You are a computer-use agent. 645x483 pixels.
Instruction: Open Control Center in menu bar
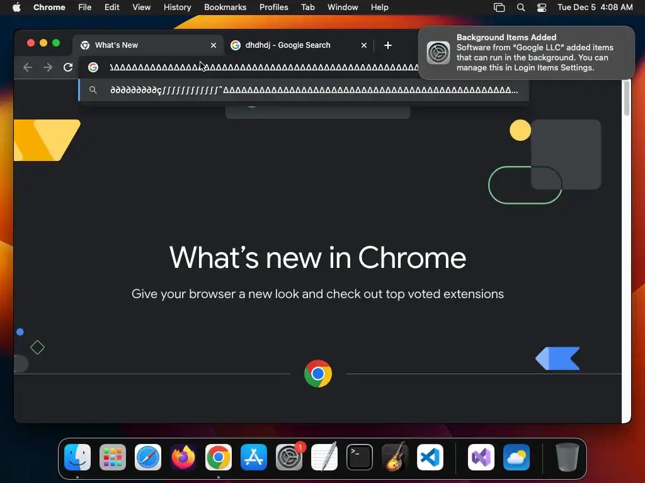(542, 8)
